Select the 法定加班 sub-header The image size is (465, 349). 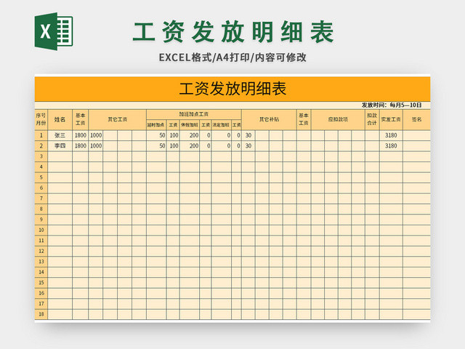(x=221, y=125)
